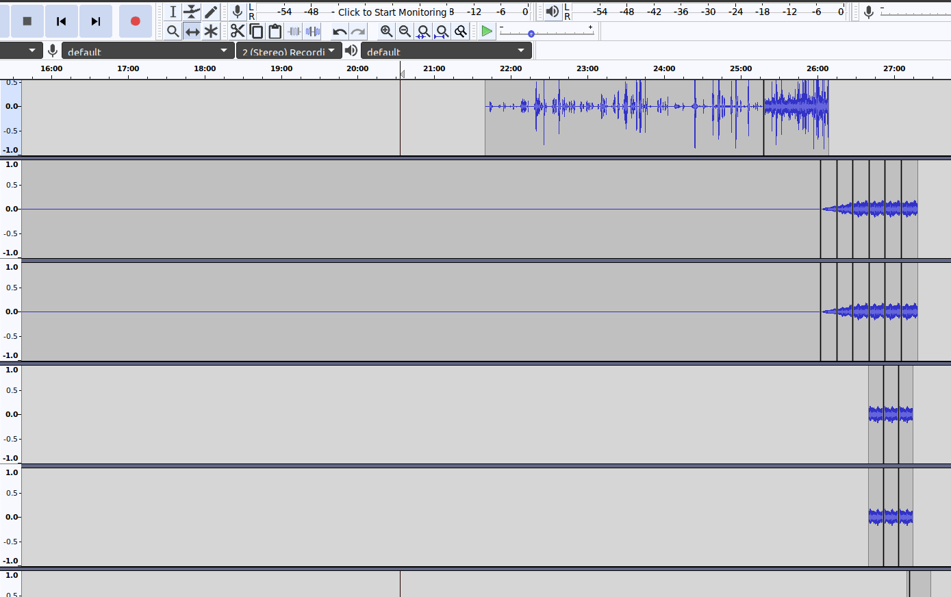Open the recording device dropdown
The height and width of the screenshot is (597, 951).
click(x=147, y=51)
